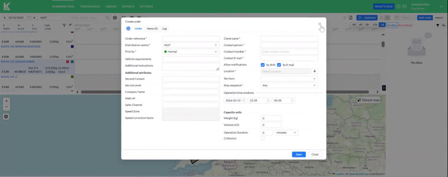Select the Order tab
Screen dimensions: 448x177
click(x=138, y=29)
